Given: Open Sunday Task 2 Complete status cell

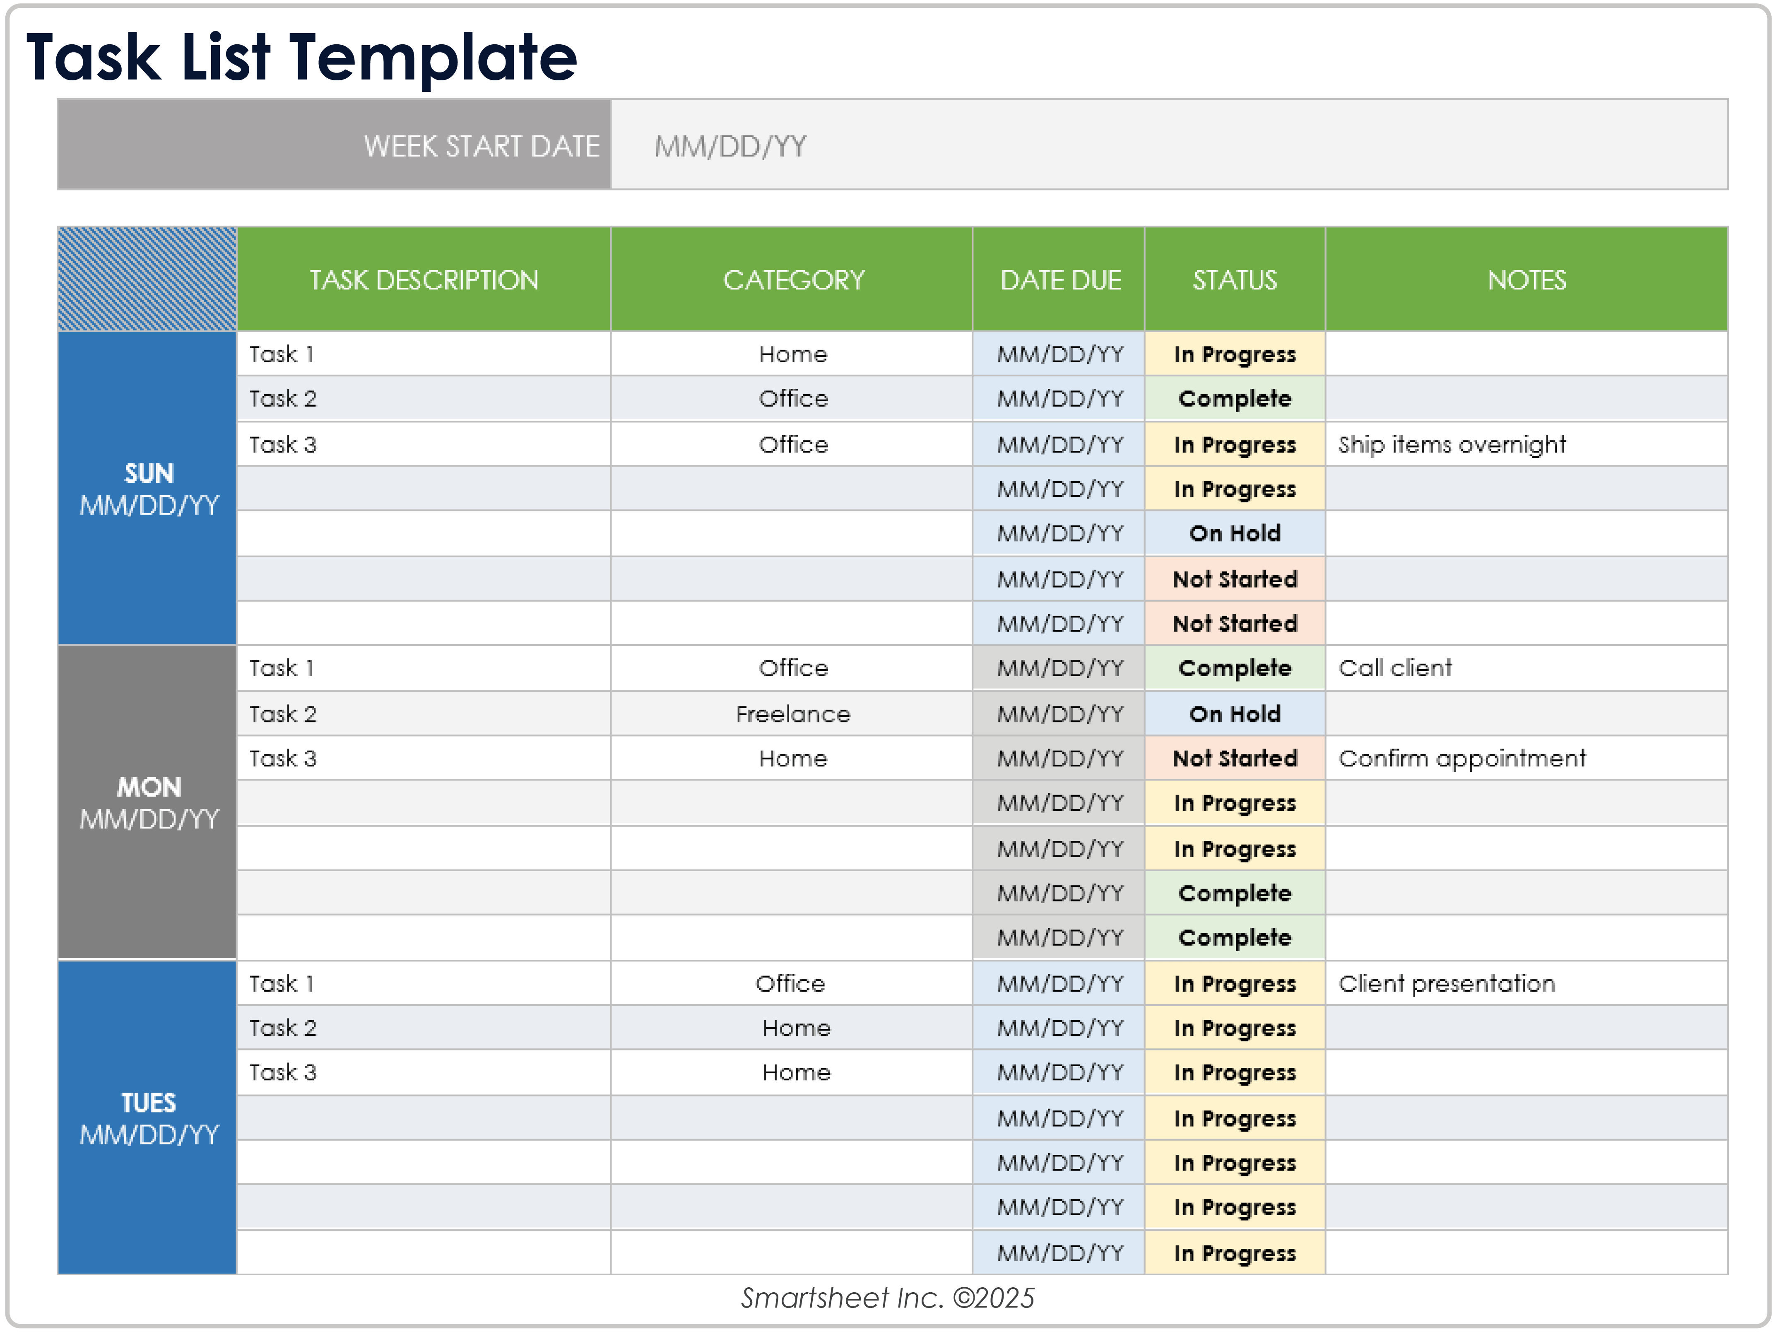Looking at the screenshot, I should click(x=1234, y=398).
